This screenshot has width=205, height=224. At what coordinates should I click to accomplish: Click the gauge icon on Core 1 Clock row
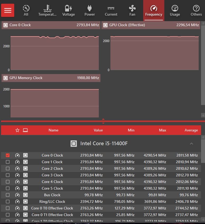[x=17, y=162]
